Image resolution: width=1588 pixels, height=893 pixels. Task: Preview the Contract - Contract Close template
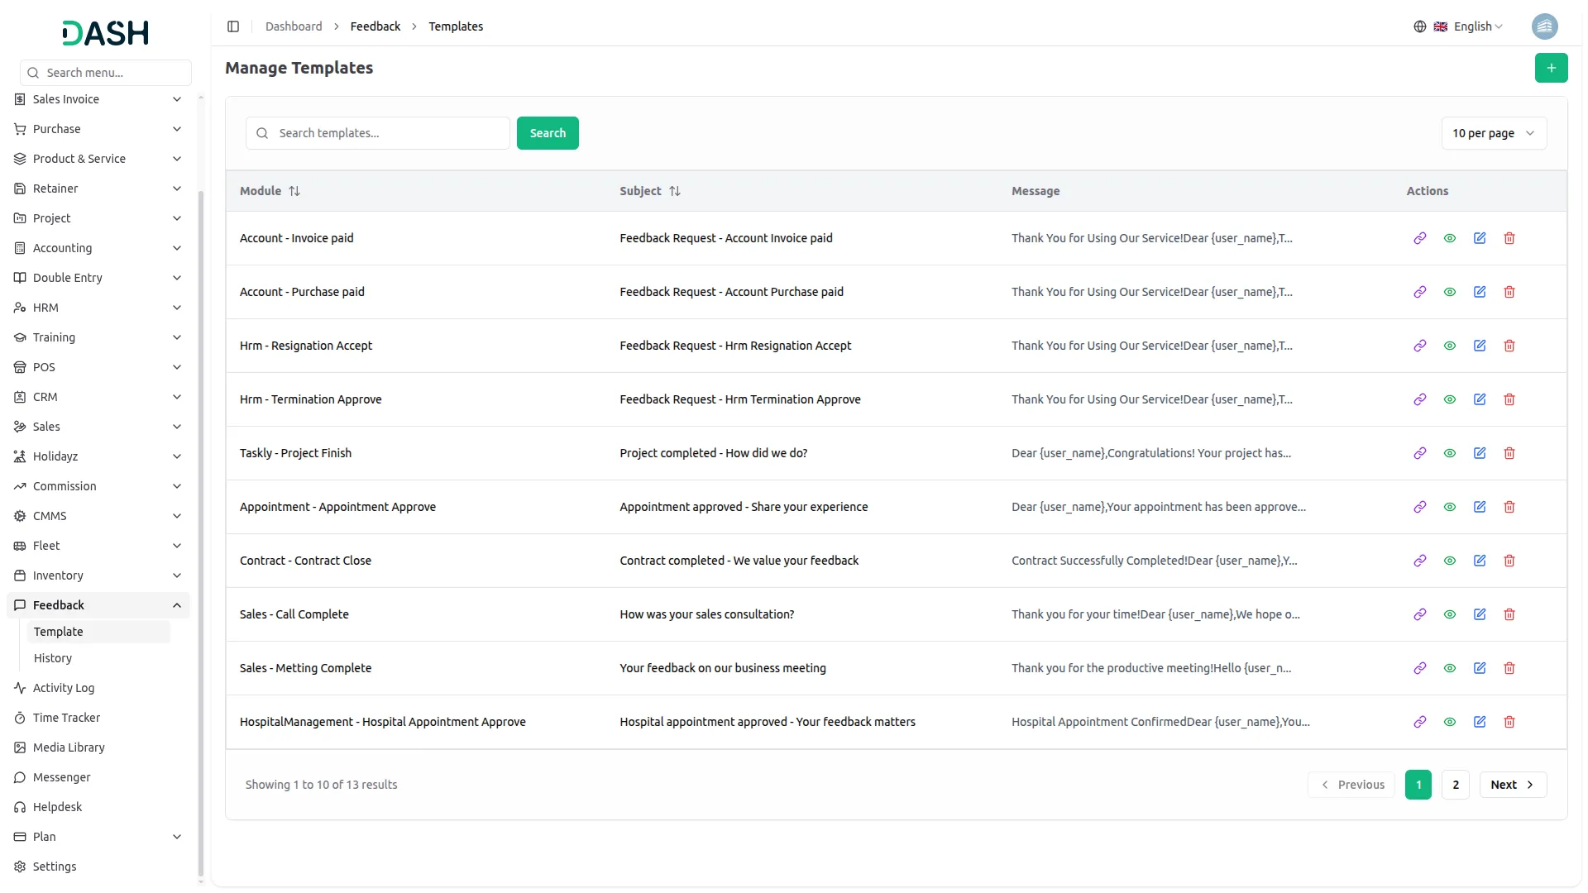click(1450, 561)
